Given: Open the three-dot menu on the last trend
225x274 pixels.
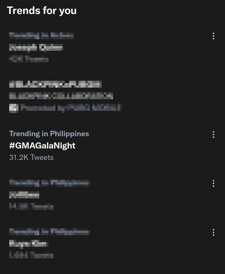Looking at the screenshot, I should pos(213,232).
